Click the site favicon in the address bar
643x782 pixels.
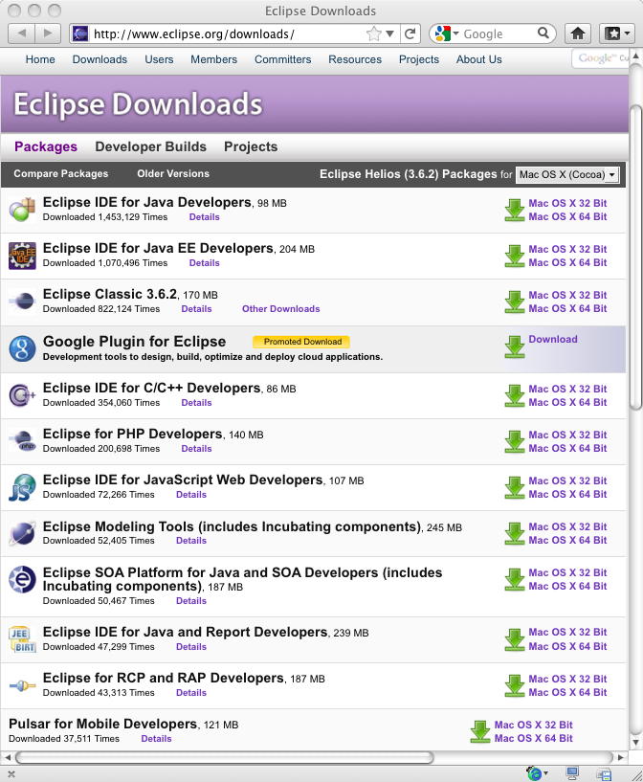80,34
